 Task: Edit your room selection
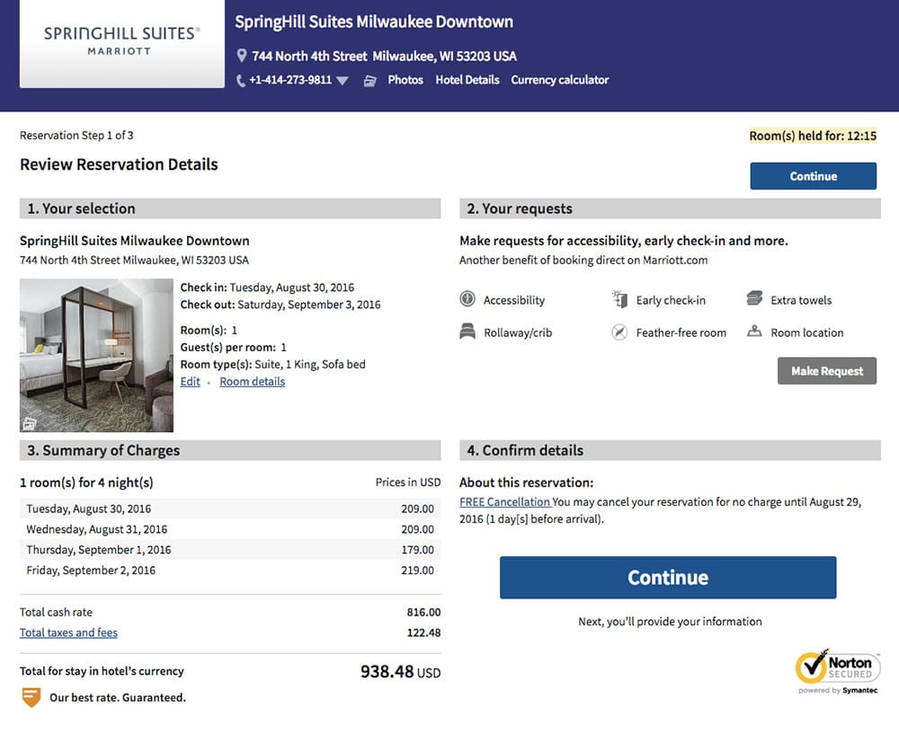190,381
